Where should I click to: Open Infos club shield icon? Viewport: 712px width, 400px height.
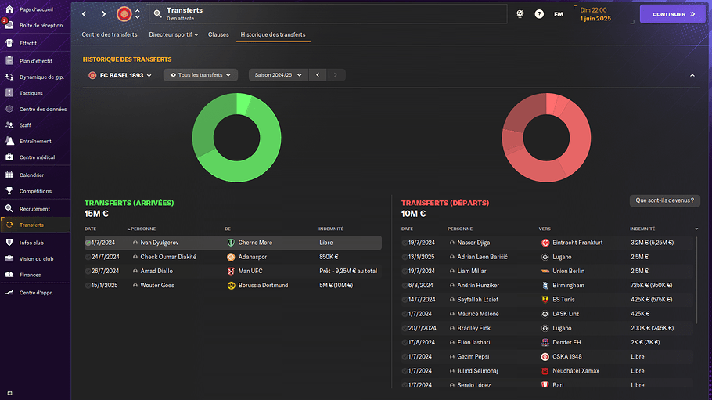(x=9, y=243)
